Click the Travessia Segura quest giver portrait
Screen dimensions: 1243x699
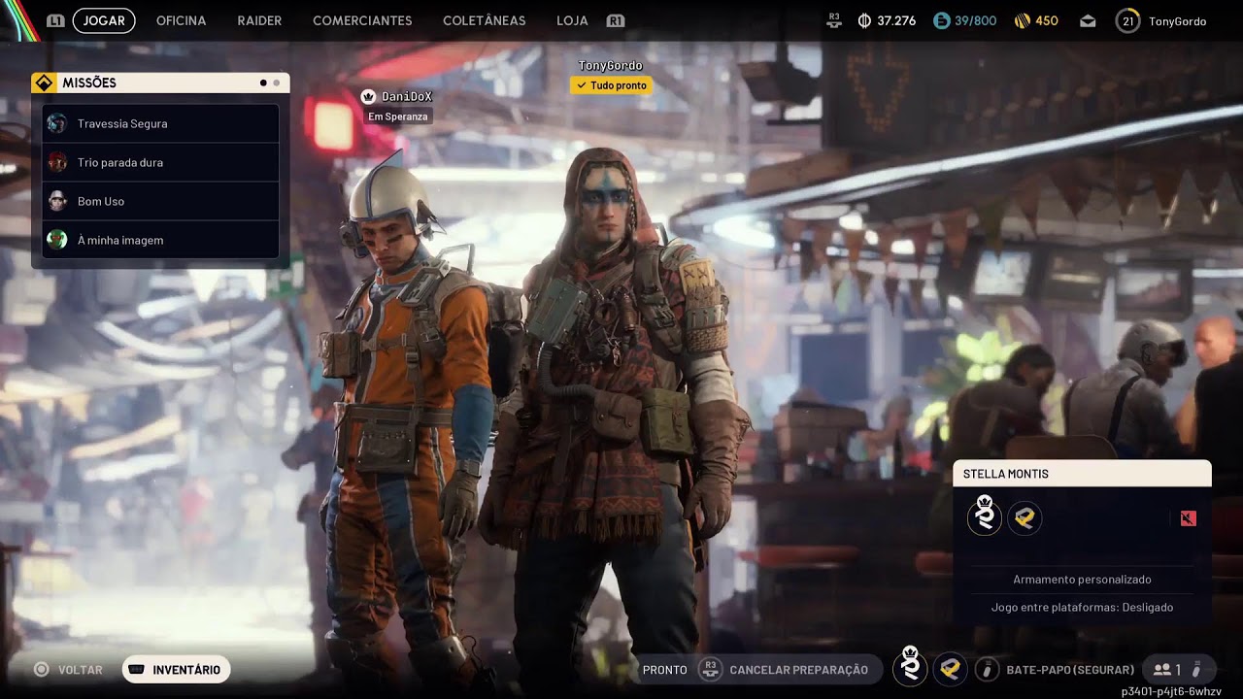pyautogui.click(x=57, y=123)
